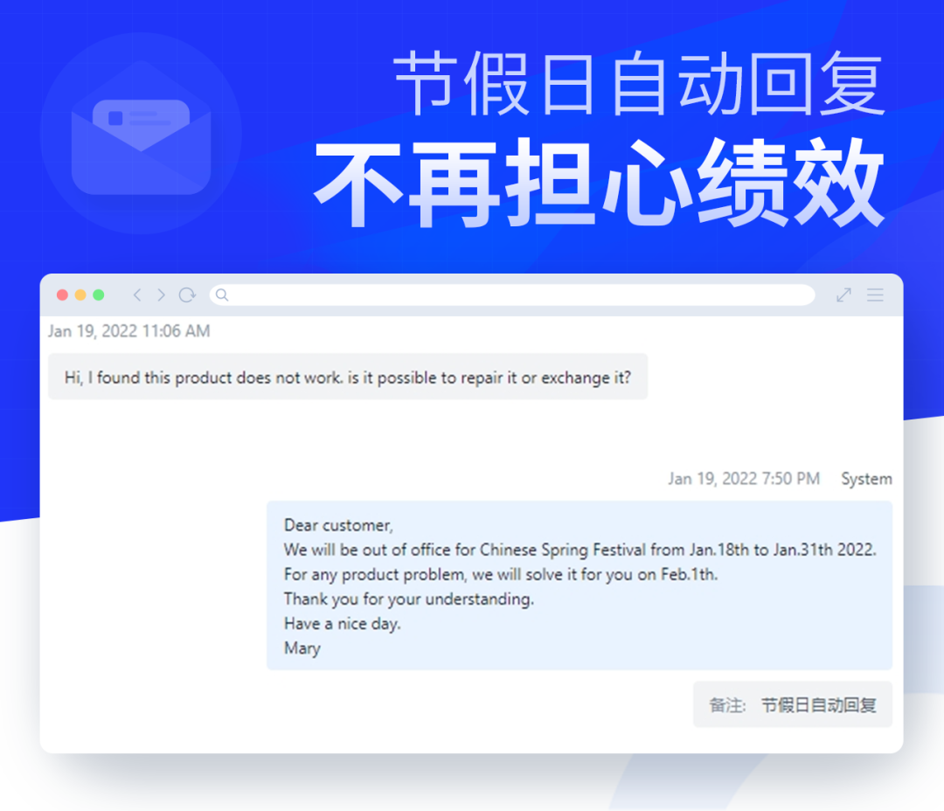Expand the browser menu with the hamburger button
944x811 pixels.
[x=875, y=295]
